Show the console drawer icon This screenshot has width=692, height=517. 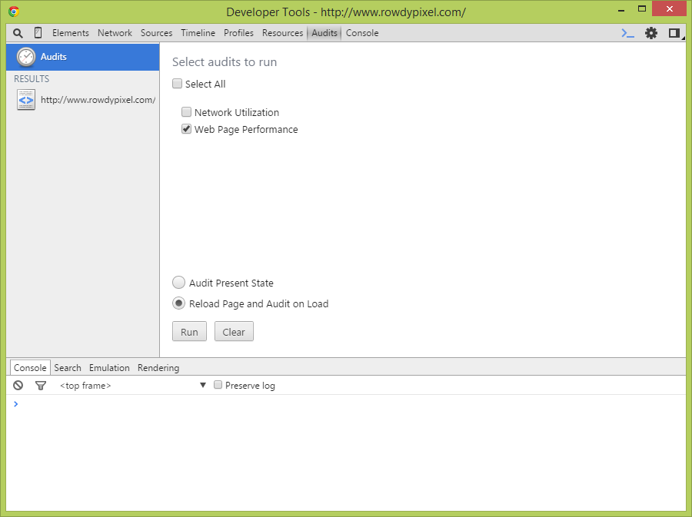(x=627, y=33)
